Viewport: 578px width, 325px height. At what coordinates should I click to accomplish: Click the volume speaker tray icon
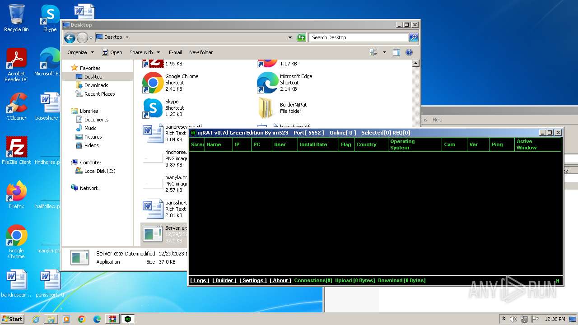tap(513, 319)
